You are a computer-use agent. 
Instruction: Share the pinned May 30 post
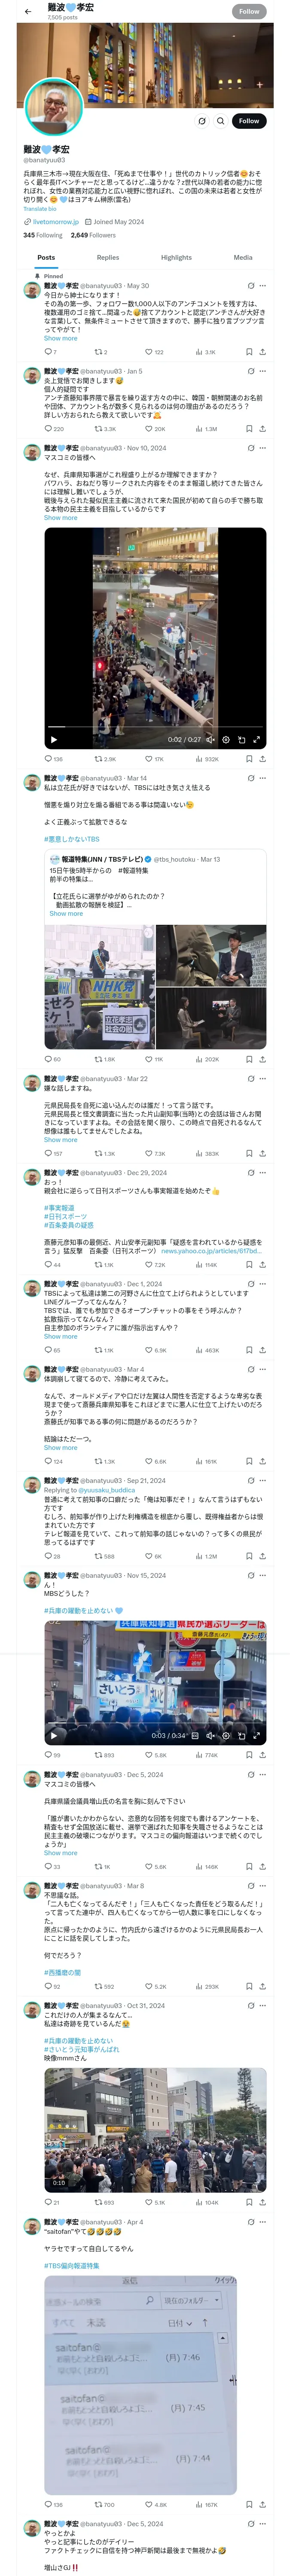pyautogui.click(x=262, y=352)
